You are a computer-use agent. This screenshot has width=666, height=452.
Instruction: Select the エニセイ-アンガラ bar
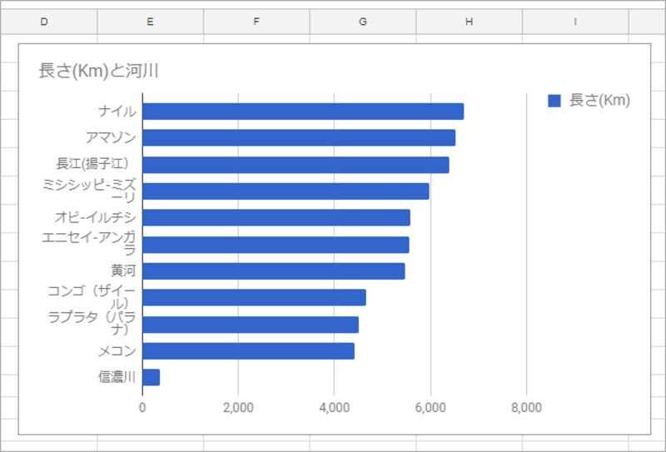[x=276, y=245]
